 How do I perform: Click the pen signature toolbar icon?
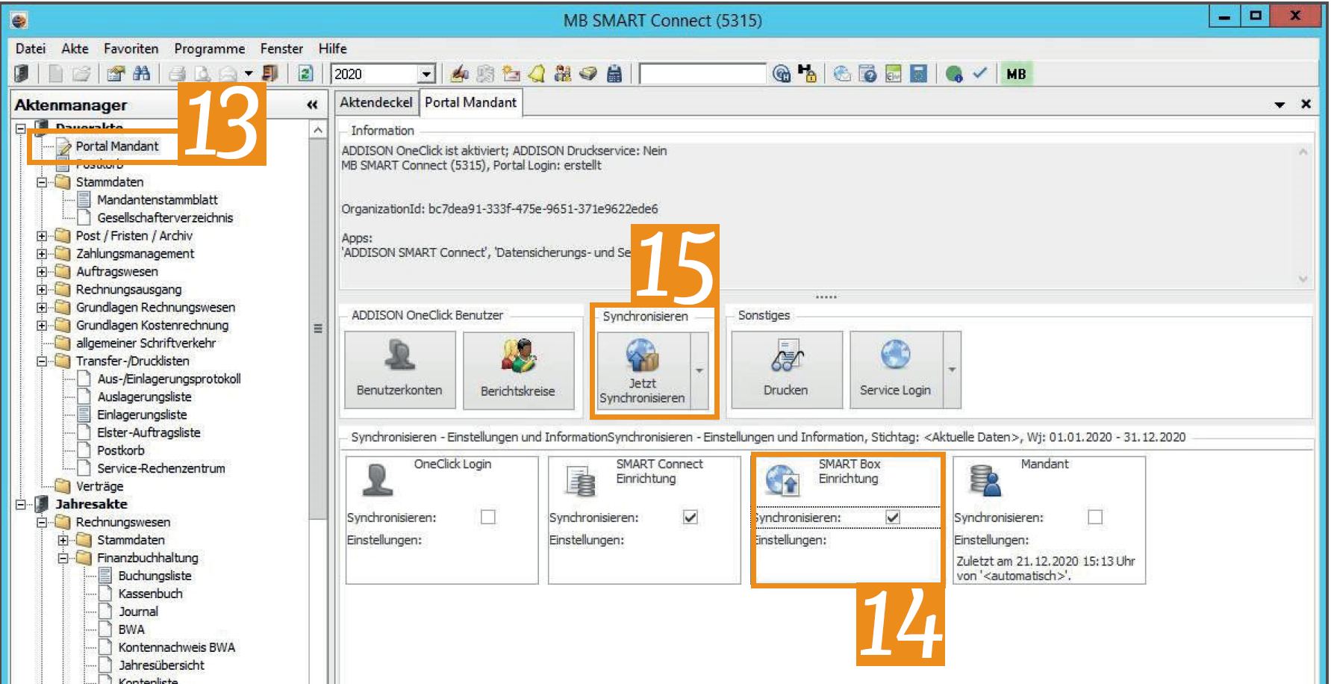[460, 73]
